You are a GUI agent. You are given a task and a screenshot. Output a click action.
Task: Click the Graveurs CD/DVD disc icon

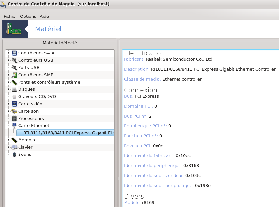pyautogui.click(x=14, y=97)
